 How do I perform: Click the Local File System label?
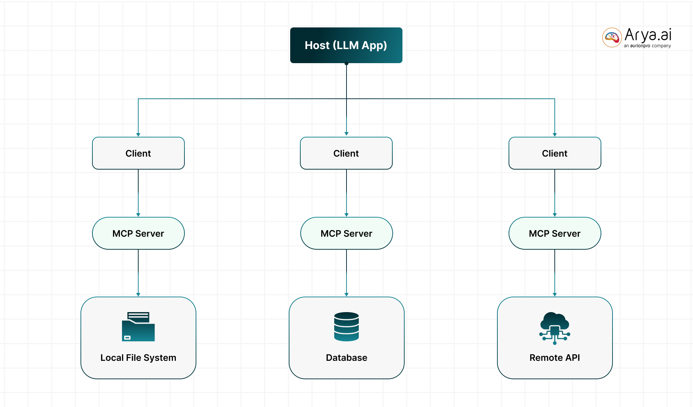point(138,358)
